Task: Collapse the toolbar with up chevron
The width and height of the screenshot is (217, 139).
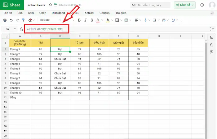Action: pyautogui.click(x=212, y=13)
